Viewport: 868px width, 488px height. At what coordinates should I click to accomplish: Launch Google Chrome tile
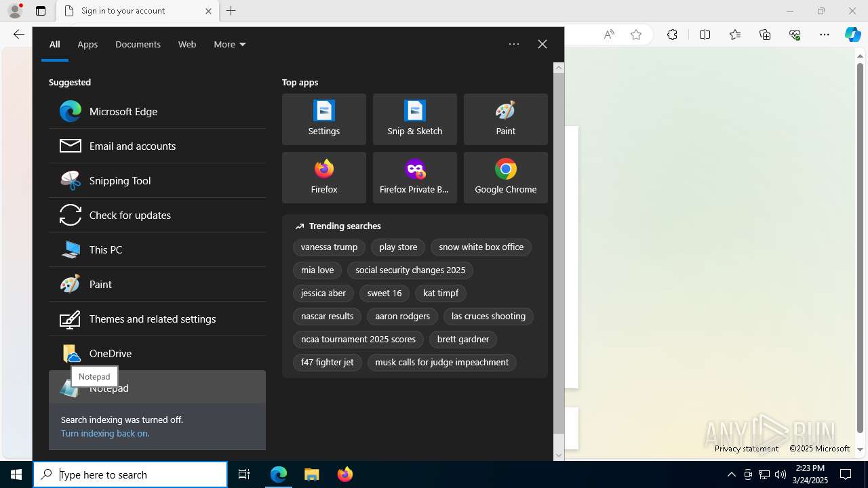click(506, 178)
